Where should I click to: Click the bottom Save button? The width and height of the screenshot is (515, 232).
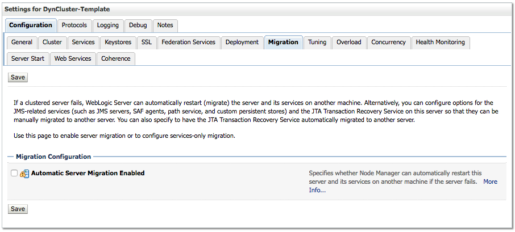18,209
